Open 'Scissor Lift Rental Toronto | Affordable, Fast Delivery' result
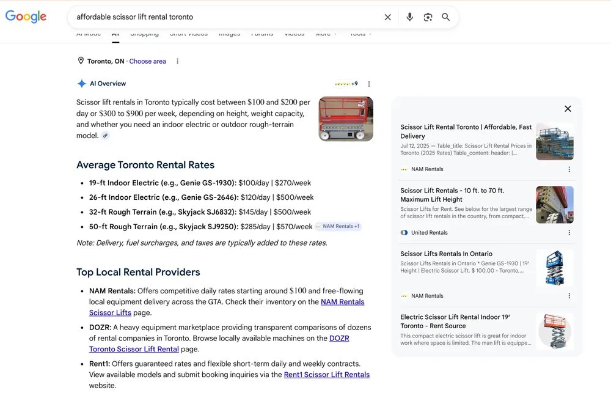This screenshot has height=393, width=611. click(x=466, y=132)
